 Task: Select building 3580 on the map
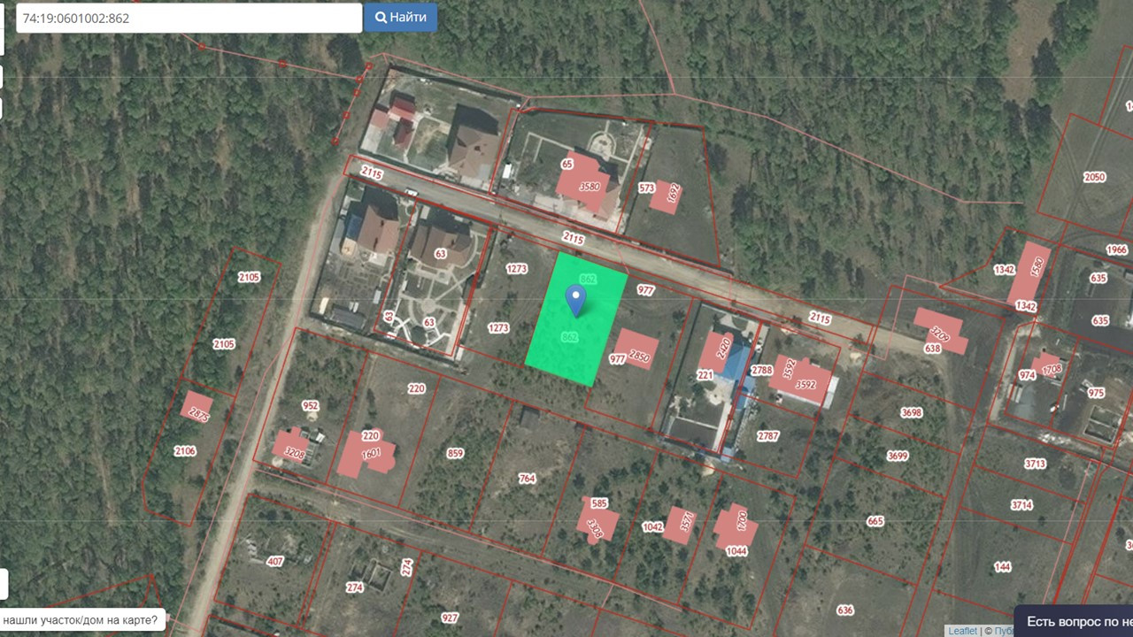[x=590, y=187]
